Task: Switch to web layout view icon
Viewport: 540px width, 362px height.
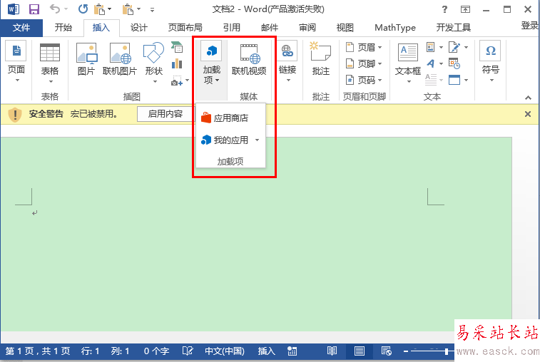Action: [387, 351]
